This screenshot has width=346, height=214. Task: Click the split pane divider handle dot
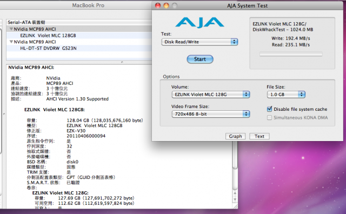122,62
